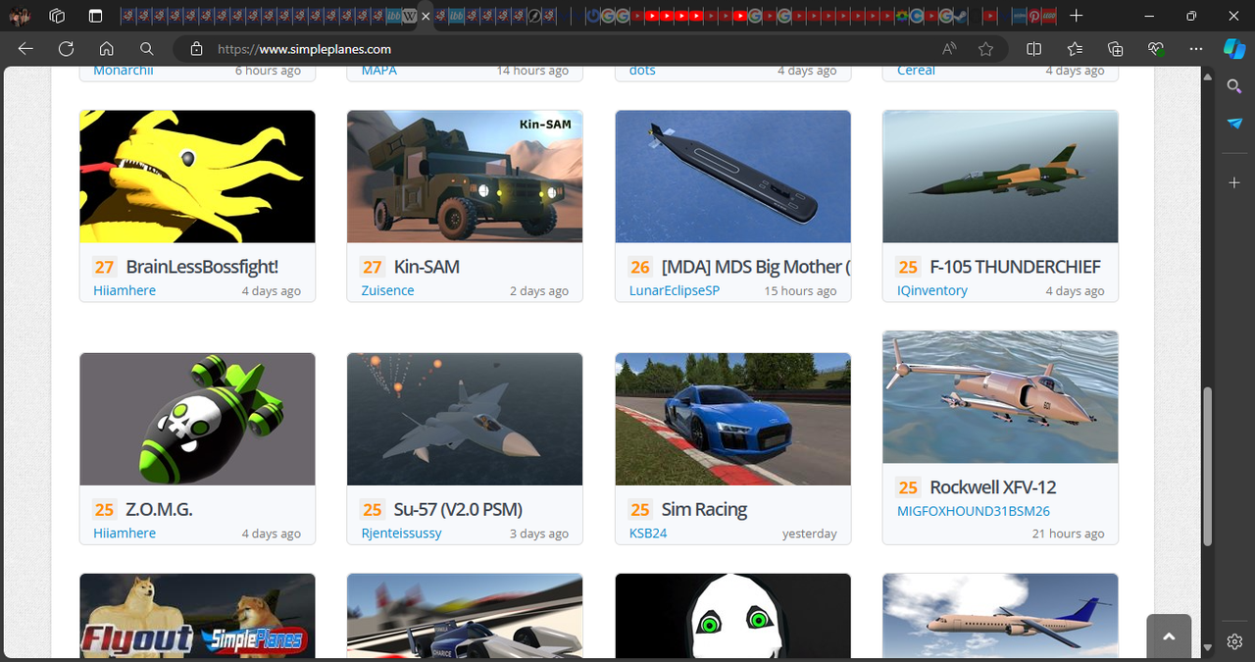Open browser essentials heart icon

point(1156,49)
